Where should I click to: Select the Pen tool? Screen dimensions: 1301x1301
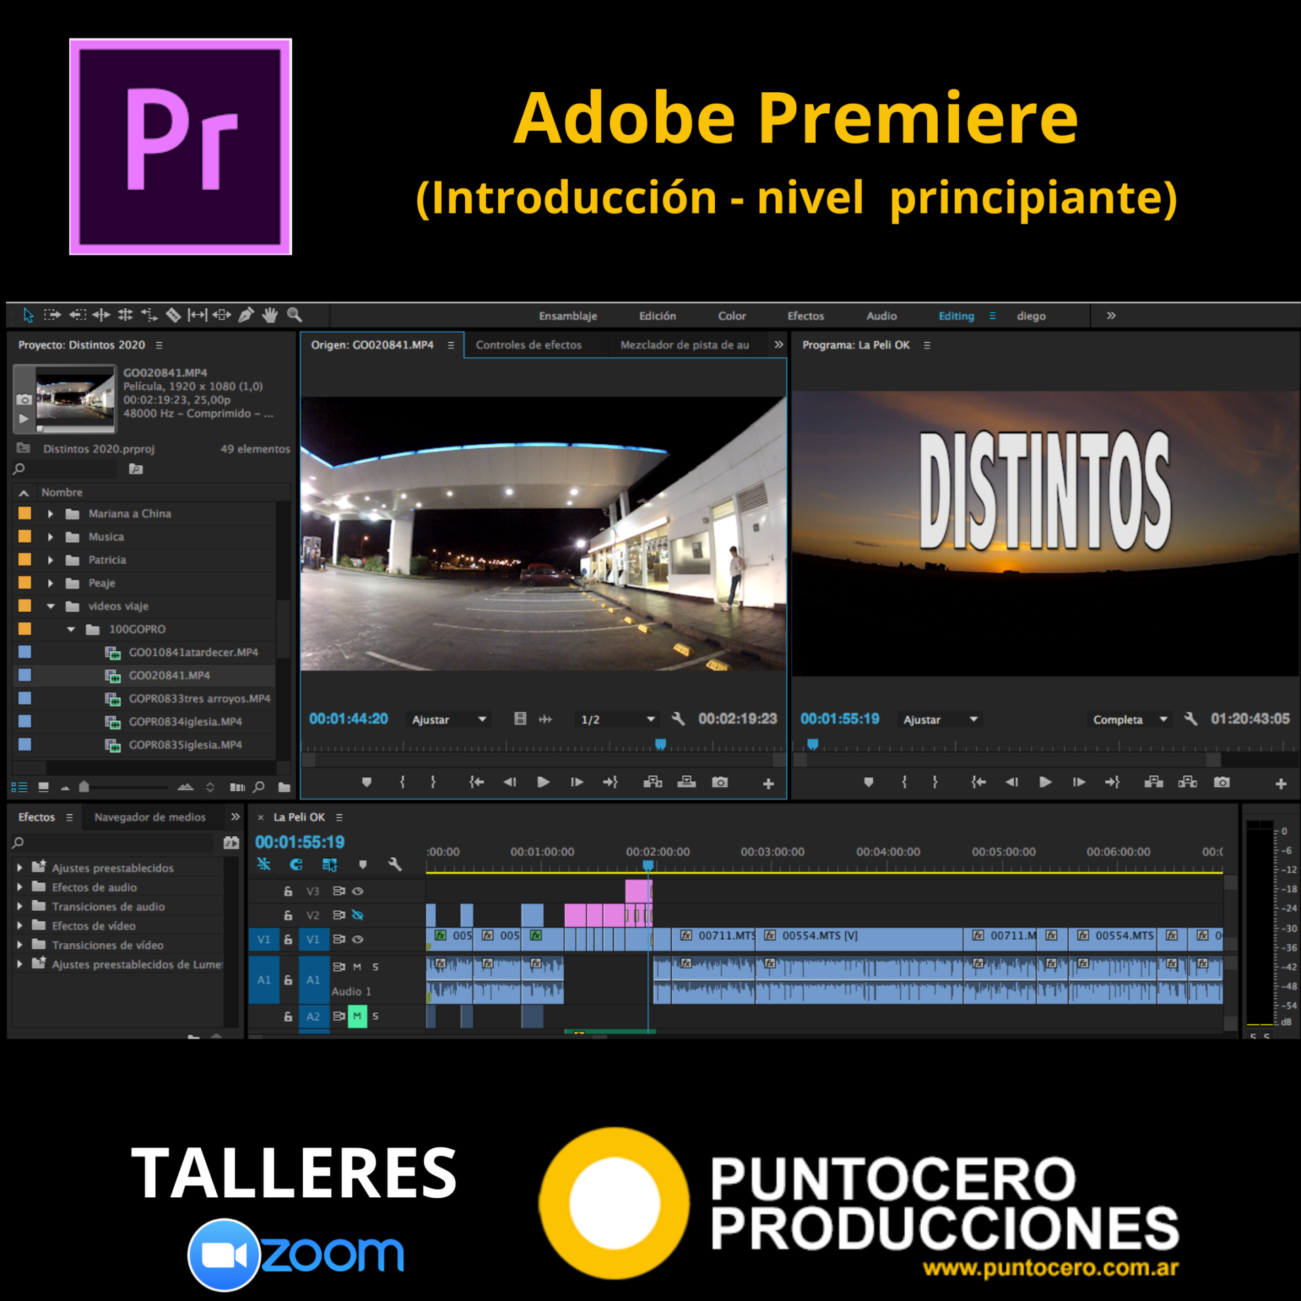(246, 315)
